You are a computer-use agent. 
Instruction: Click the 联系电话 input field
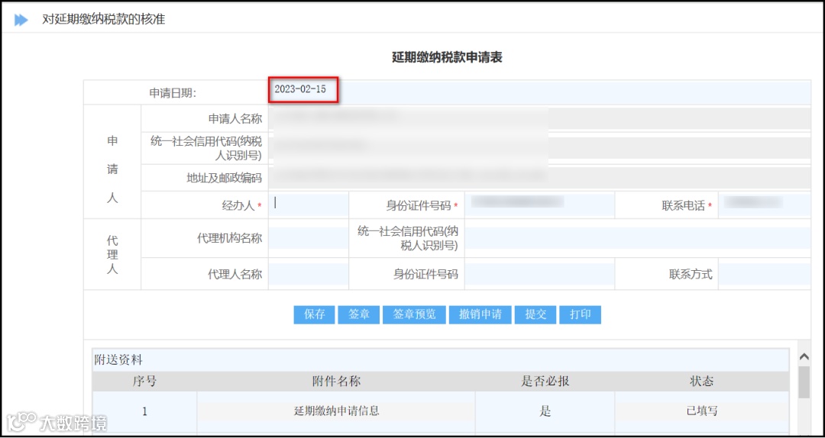[765, 205]
